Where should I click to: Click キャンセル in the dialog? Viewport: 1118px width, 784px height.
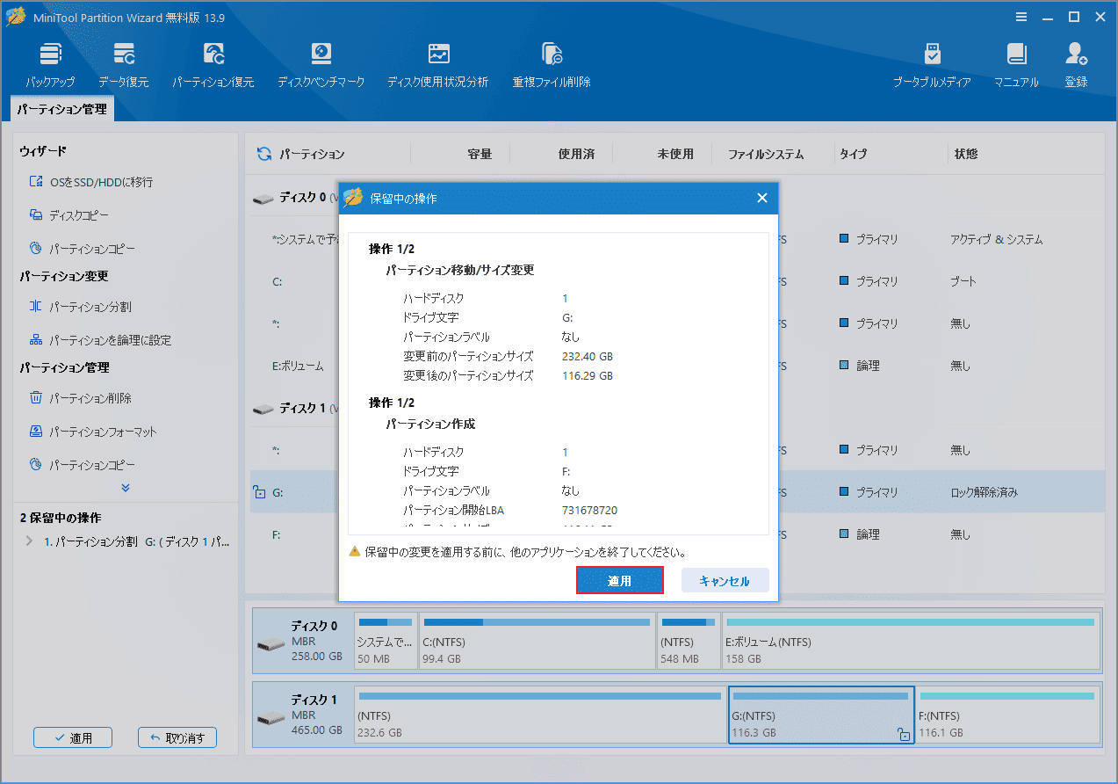click(725, 581)
